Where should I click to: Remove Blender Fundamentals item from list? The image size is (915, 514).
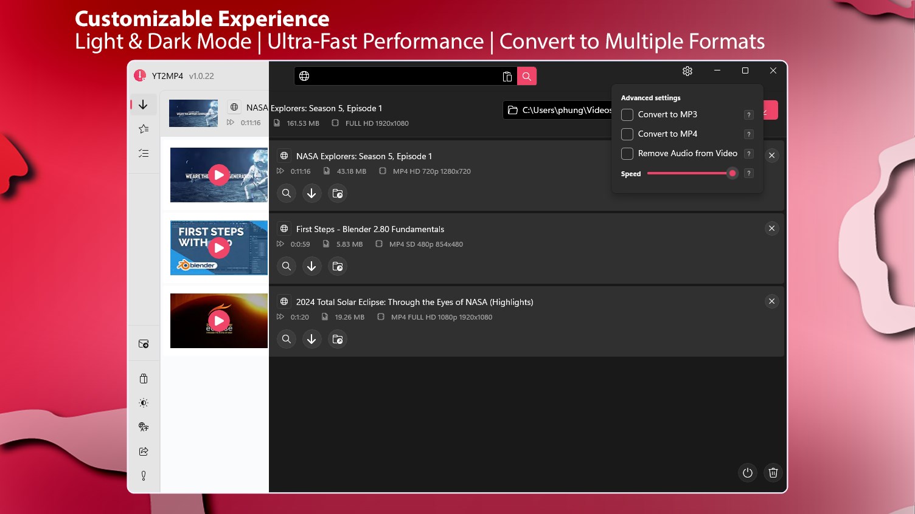[771, 228]
